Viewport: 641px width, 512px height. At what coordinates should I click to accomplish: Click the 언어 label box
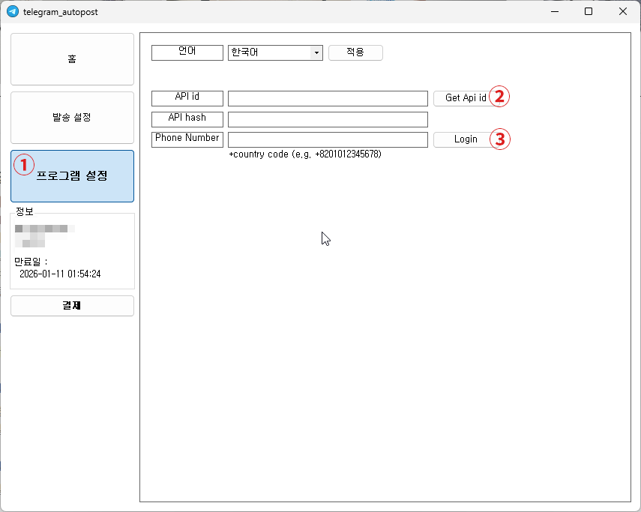click(187, 52)
